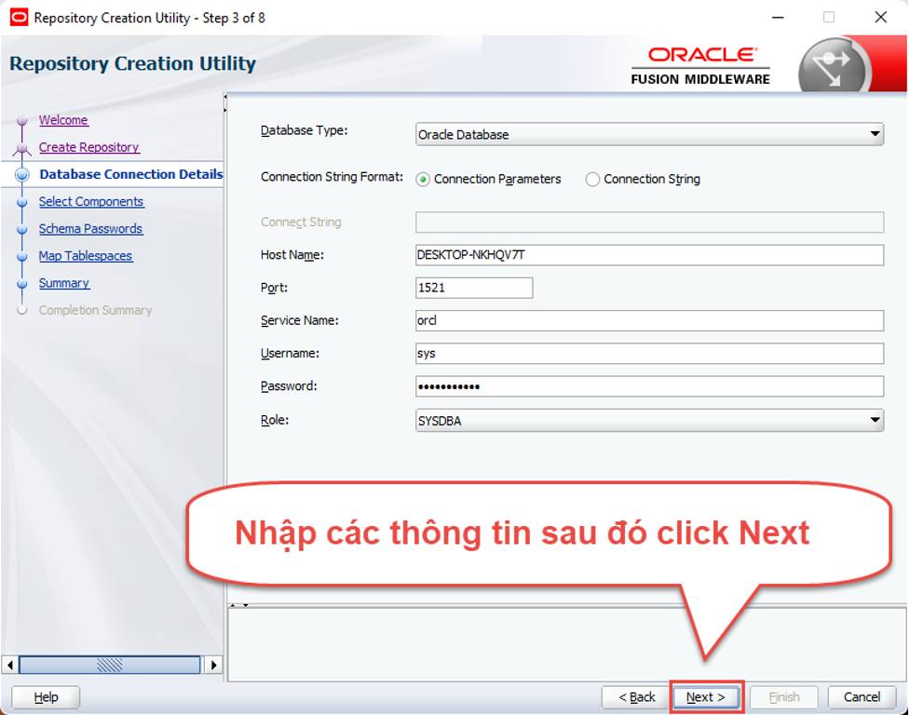Select the Connection Parameters radio button

428,179
